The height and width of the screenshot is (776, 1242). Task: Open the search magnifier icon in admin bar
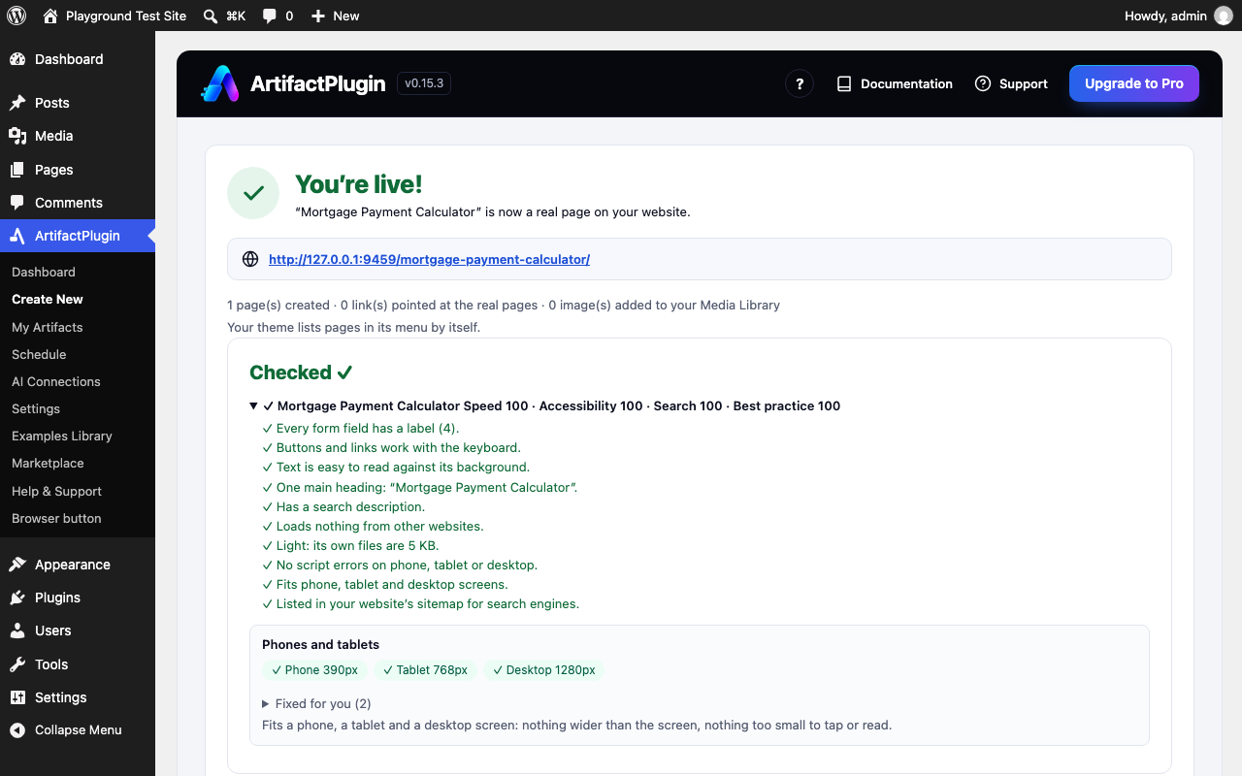tap(211, 16)
